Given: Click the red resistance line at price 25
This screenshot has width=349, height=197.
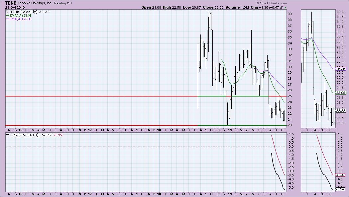Looking at the screenshot, I should tap(101, 96).
